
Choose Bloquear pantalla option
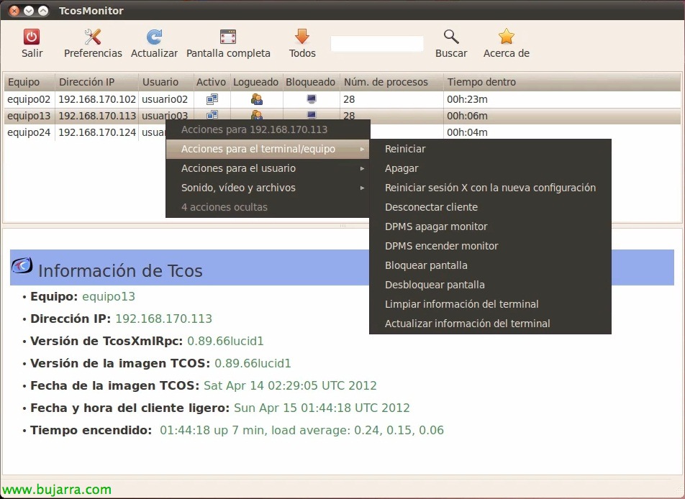[490, 265]
